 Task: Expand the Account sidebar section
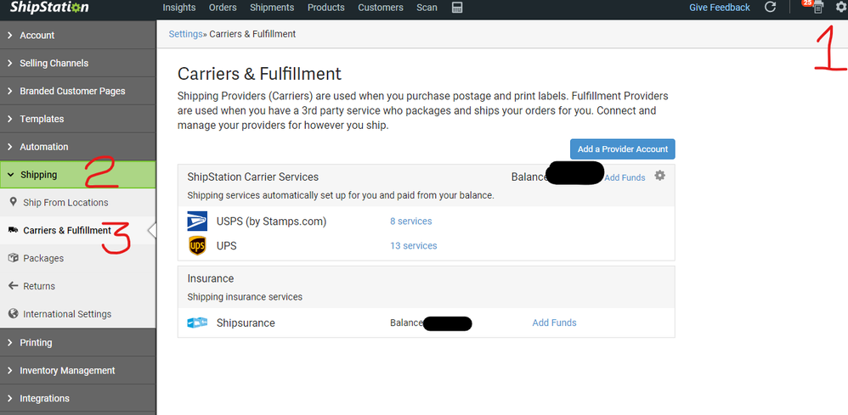click(x=37, y=36)
